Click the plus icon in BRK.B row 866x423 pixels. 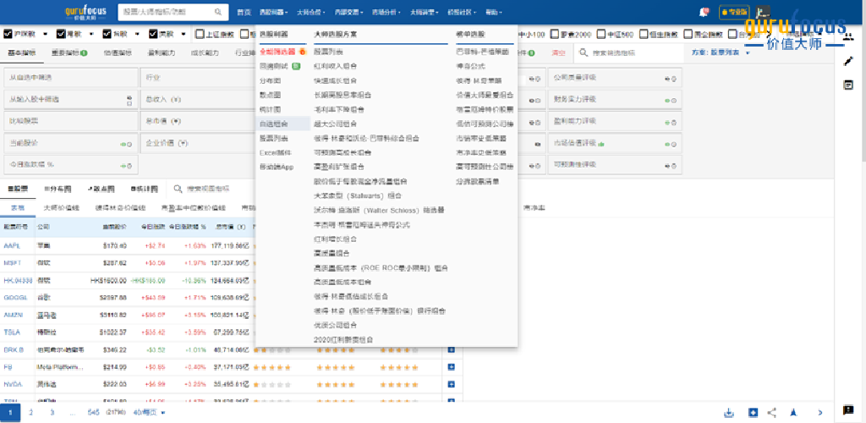[452, 349]
